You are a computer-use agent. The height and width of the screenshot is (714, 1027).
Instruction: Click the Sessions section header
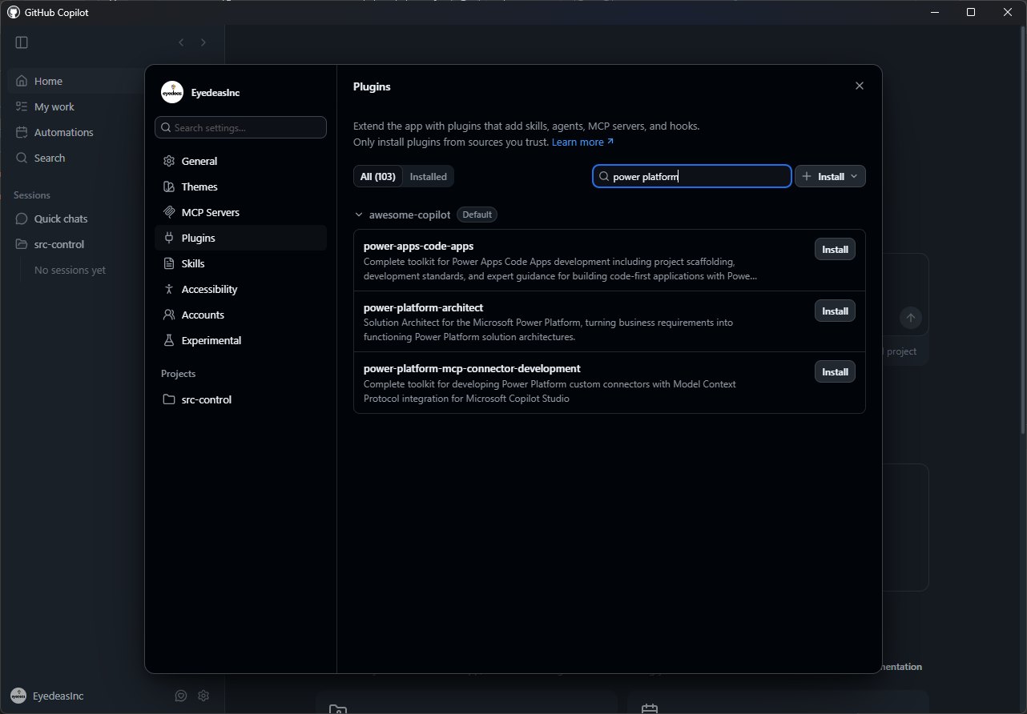[32, 195]
